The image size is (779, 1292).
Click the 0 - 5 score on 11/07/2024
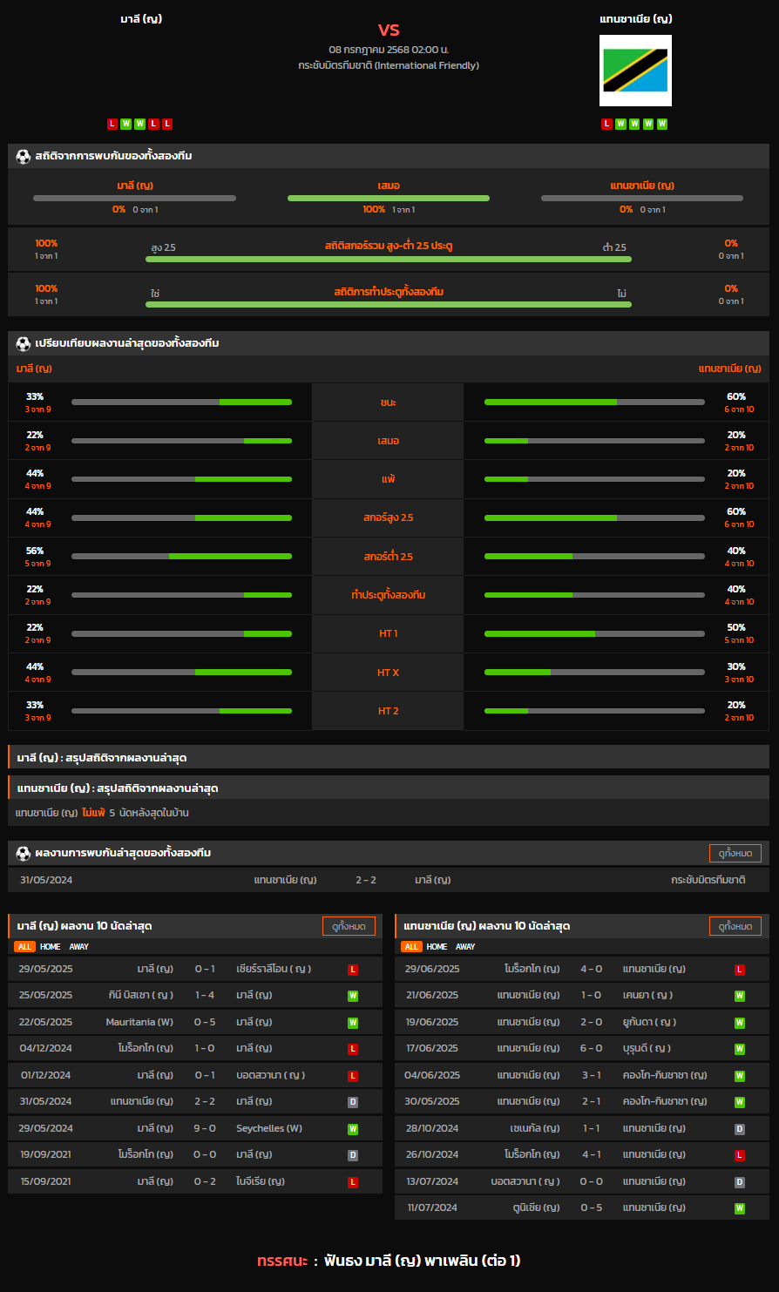click(592, 1207)
